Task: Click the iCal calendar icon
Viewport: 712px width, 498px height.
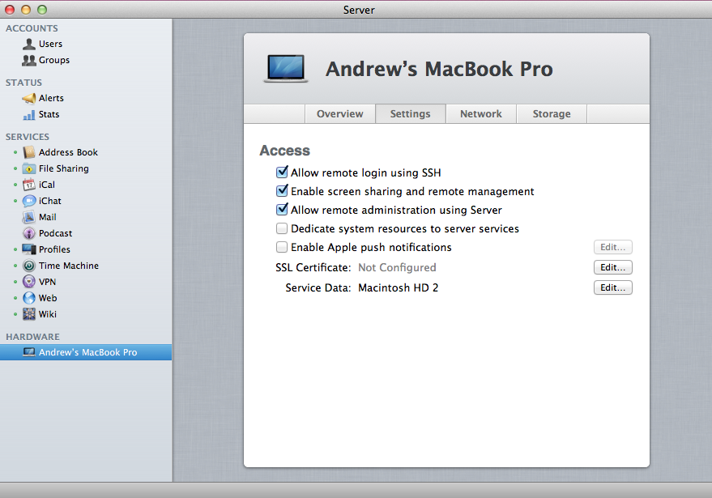Action: 29,185
